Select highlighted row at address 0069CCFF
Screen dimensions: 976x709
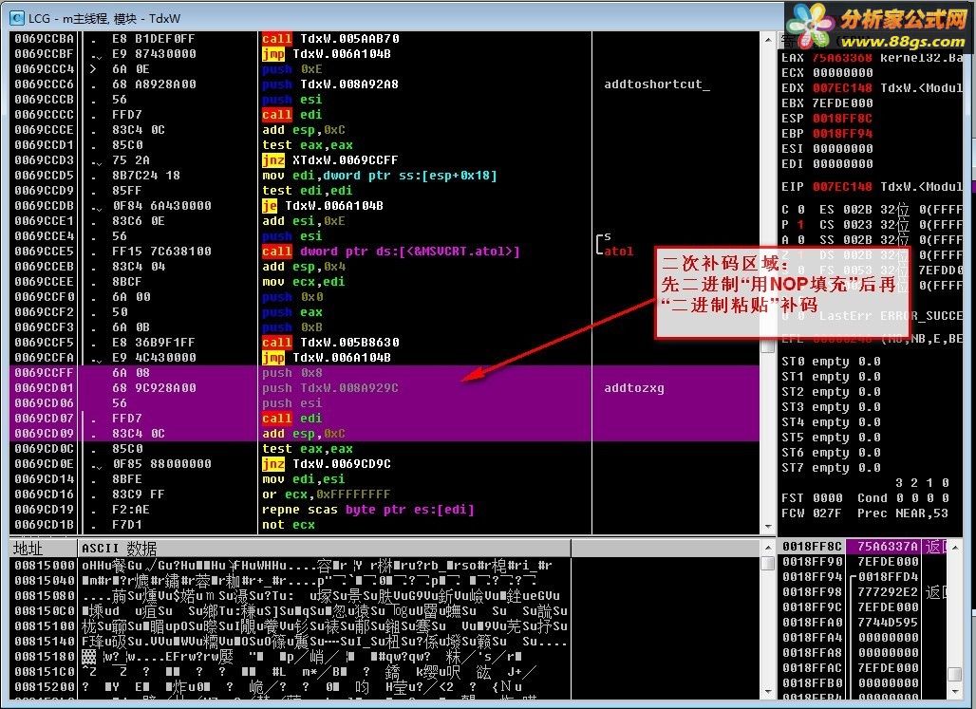[x=385, y=372]
